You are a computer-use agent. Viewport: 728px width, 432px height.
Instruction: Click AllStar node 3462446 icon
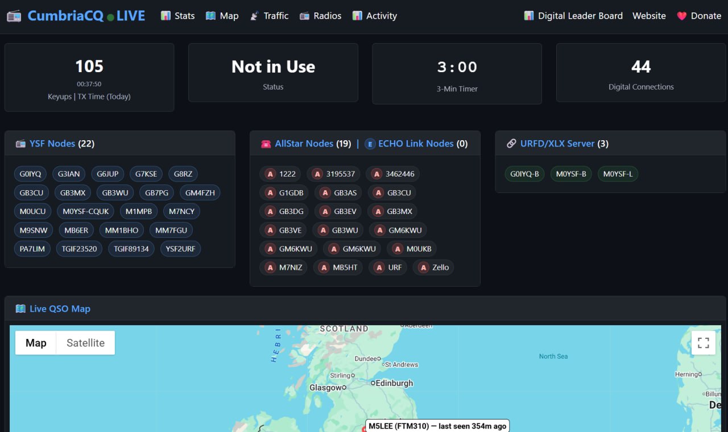pos(377,174)
